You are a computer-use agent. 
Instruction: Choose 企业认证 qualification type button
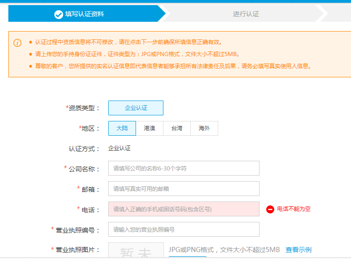[136, 108]
